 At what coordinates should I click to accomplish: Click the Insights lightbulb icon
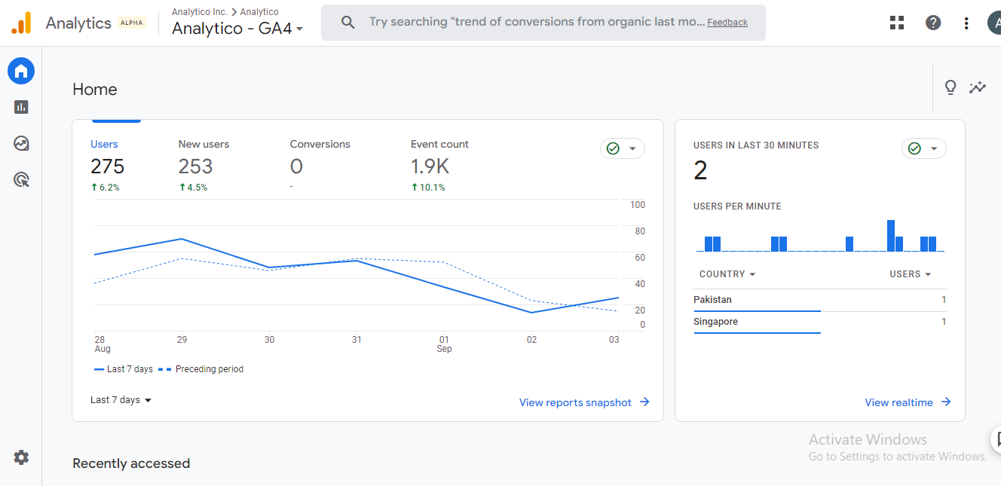(950, 87)
